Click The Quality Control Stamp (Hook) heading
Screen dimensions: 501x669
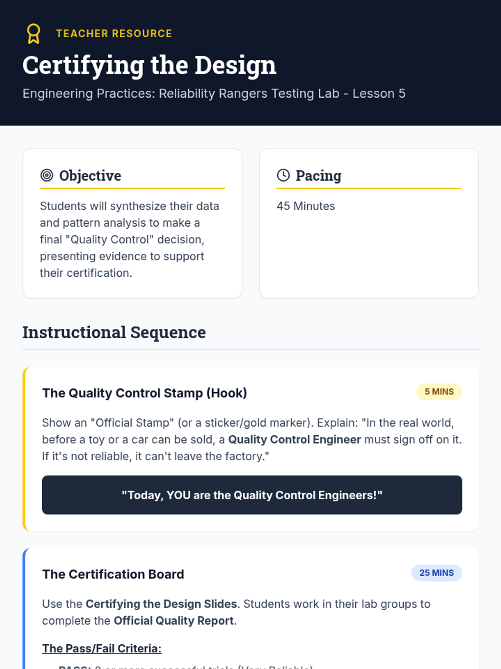tap(144, 393)
